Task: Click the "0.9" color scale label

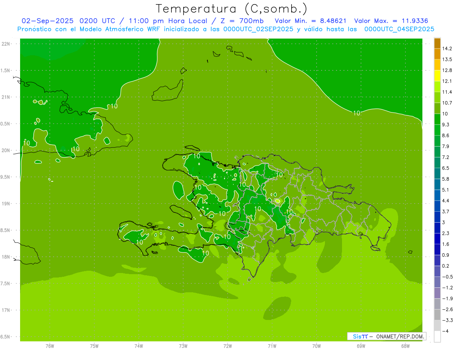Action: [446, 255]
